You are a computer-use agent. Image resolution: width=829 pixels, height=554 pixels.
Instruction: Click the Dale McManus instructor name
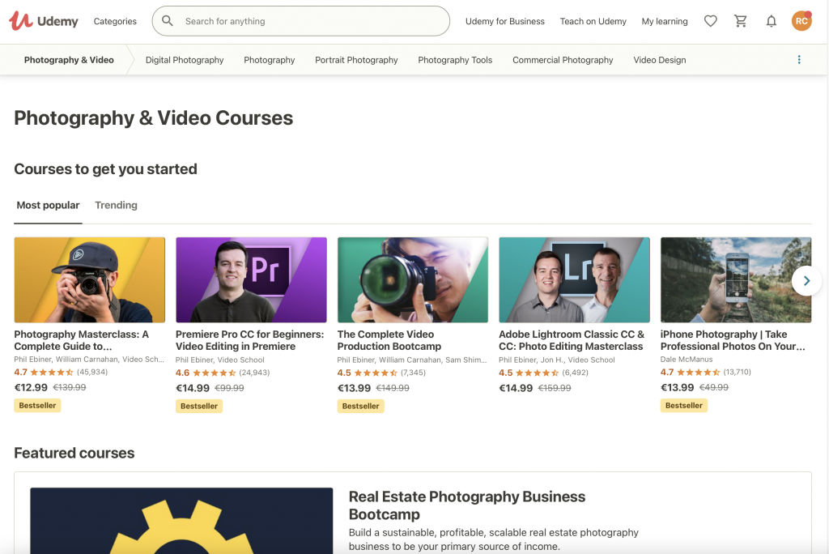687,360
